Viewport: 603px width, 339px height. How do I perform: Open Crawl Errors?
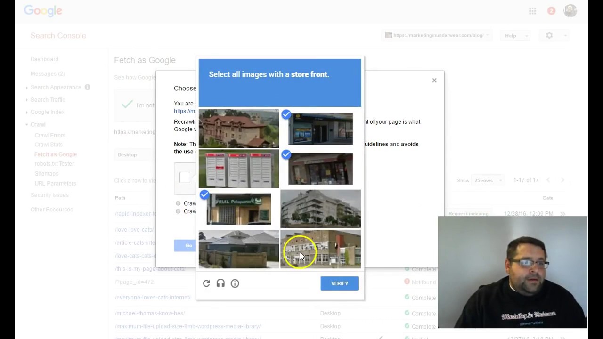coord(50,135)
